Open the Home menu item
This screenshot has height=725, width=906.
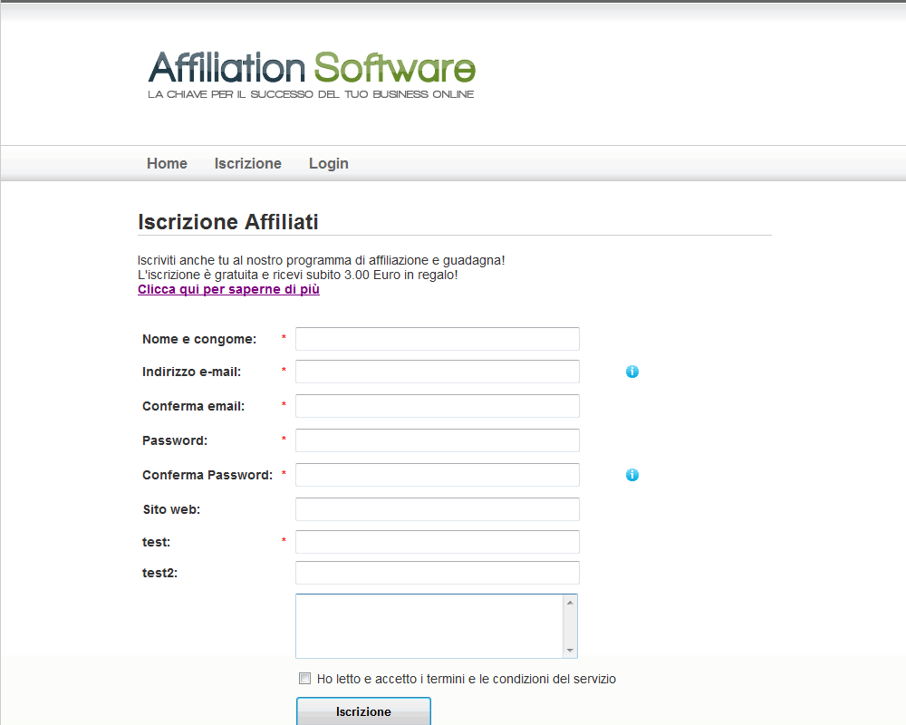[x=167, y=163]
